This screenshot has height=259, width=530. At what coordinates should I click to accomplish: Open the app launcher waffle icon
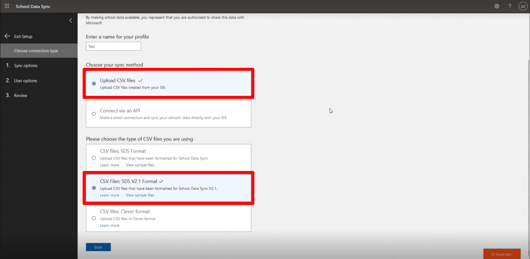(x=7, y=6)
